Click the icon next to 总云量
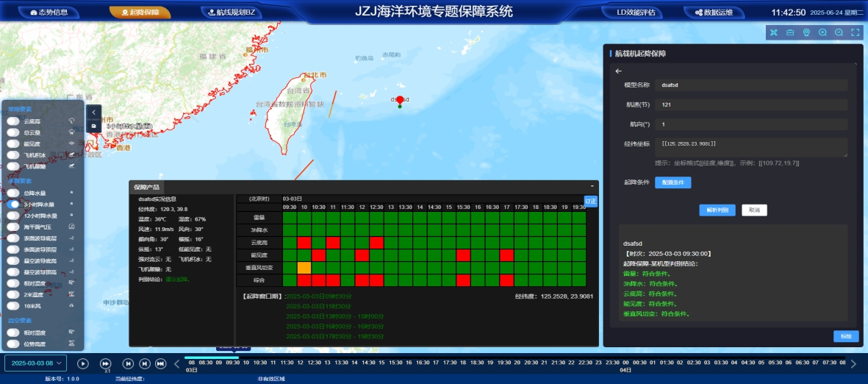868x384 pixels. click(x=71, y=132)
